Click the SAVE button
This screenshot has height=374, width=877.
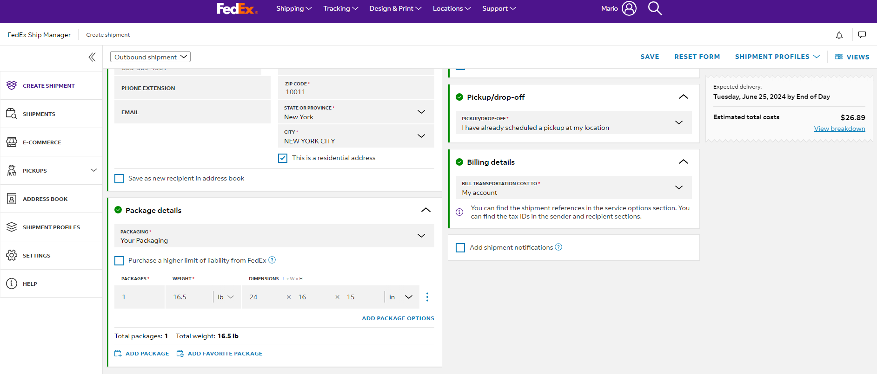coord(650,57)
